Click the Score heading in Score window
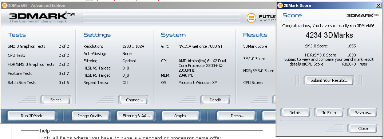The image size is (384, 139). [292, 15]
